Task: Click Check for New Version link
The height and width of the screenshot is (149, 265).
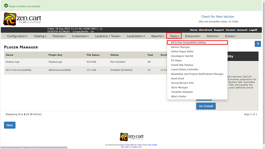Action: [x=217, y=17]
